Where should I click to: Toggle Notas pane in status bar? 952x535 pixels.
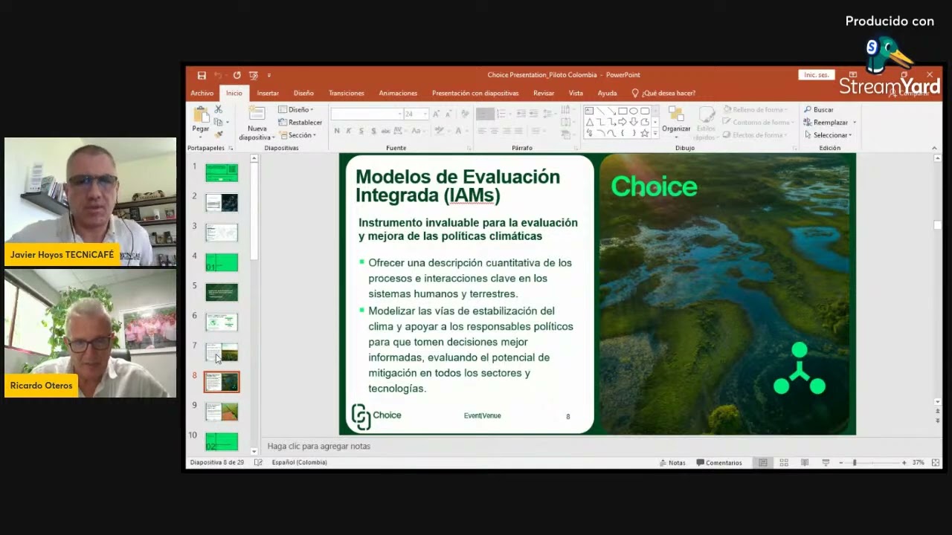[x=672, y=462]
